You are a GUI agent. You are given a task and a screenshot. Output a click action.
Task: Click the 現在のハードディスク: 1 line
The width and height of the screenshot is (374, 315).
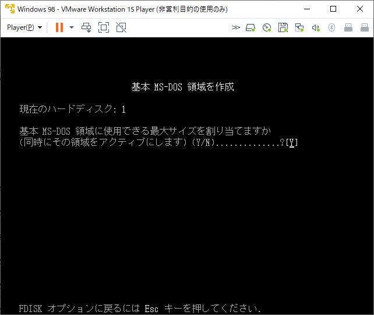coord(72,109)
